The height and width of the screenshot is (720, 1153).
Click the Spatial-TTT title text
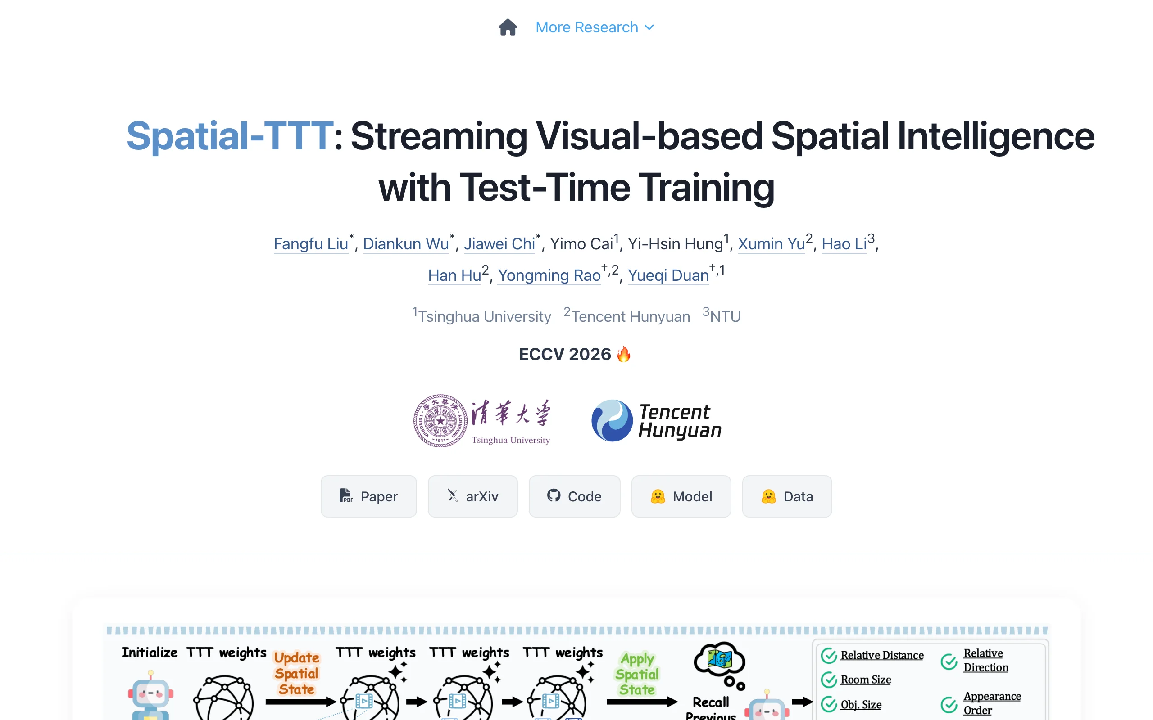click(x=230, y=136)
